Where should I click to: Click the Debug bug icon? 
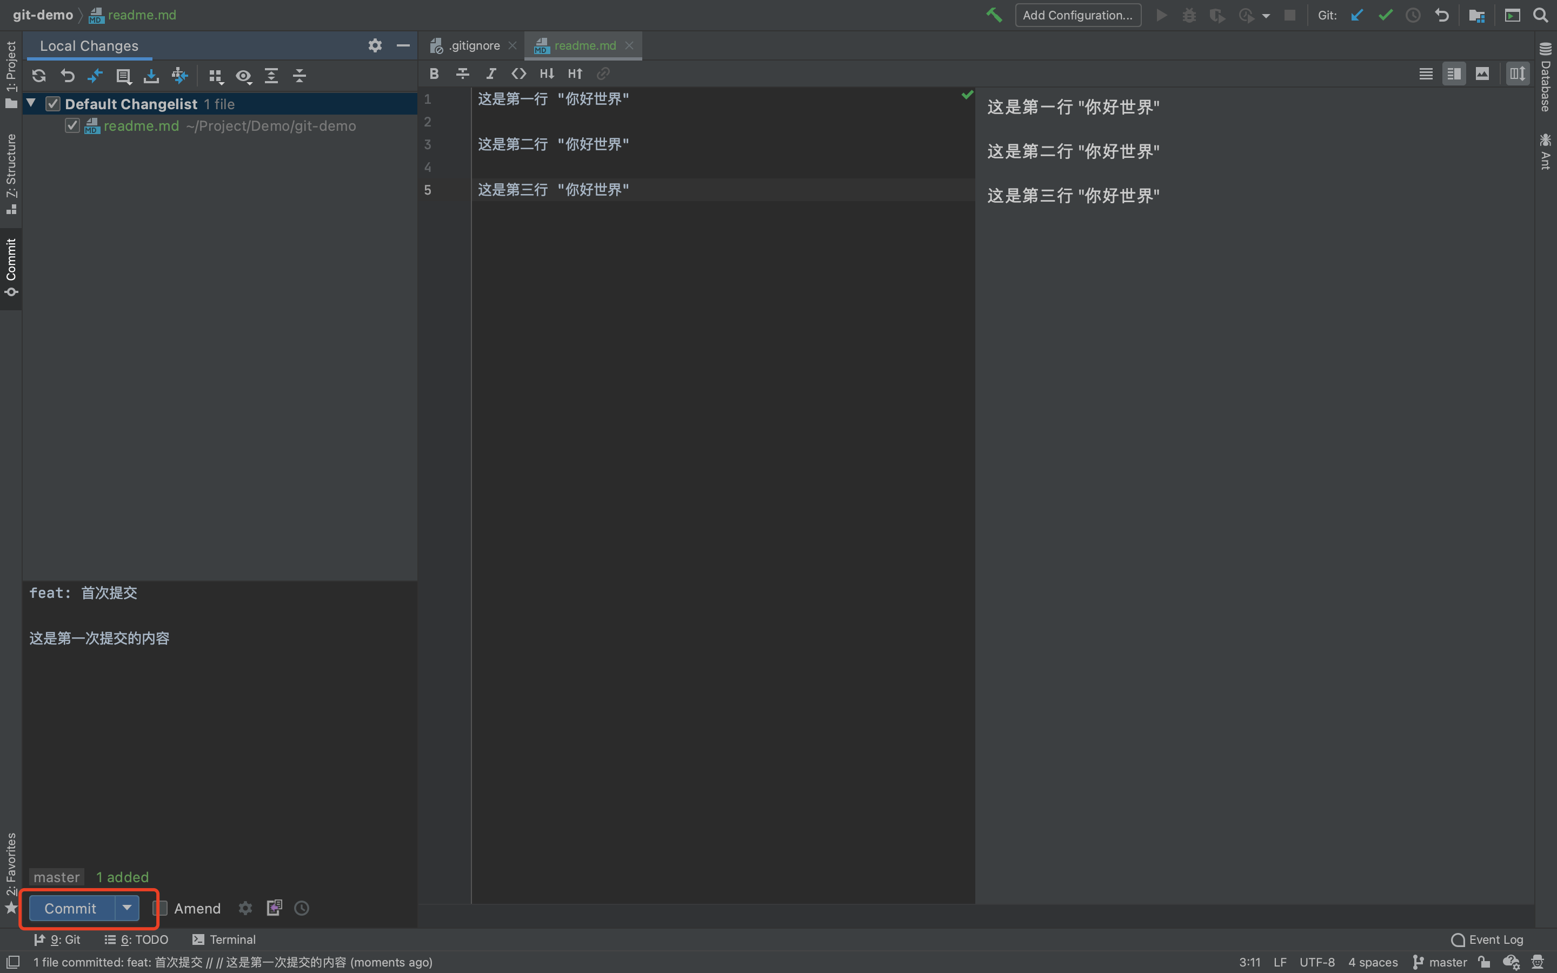pyautogui.click(x=1189, y=15)
